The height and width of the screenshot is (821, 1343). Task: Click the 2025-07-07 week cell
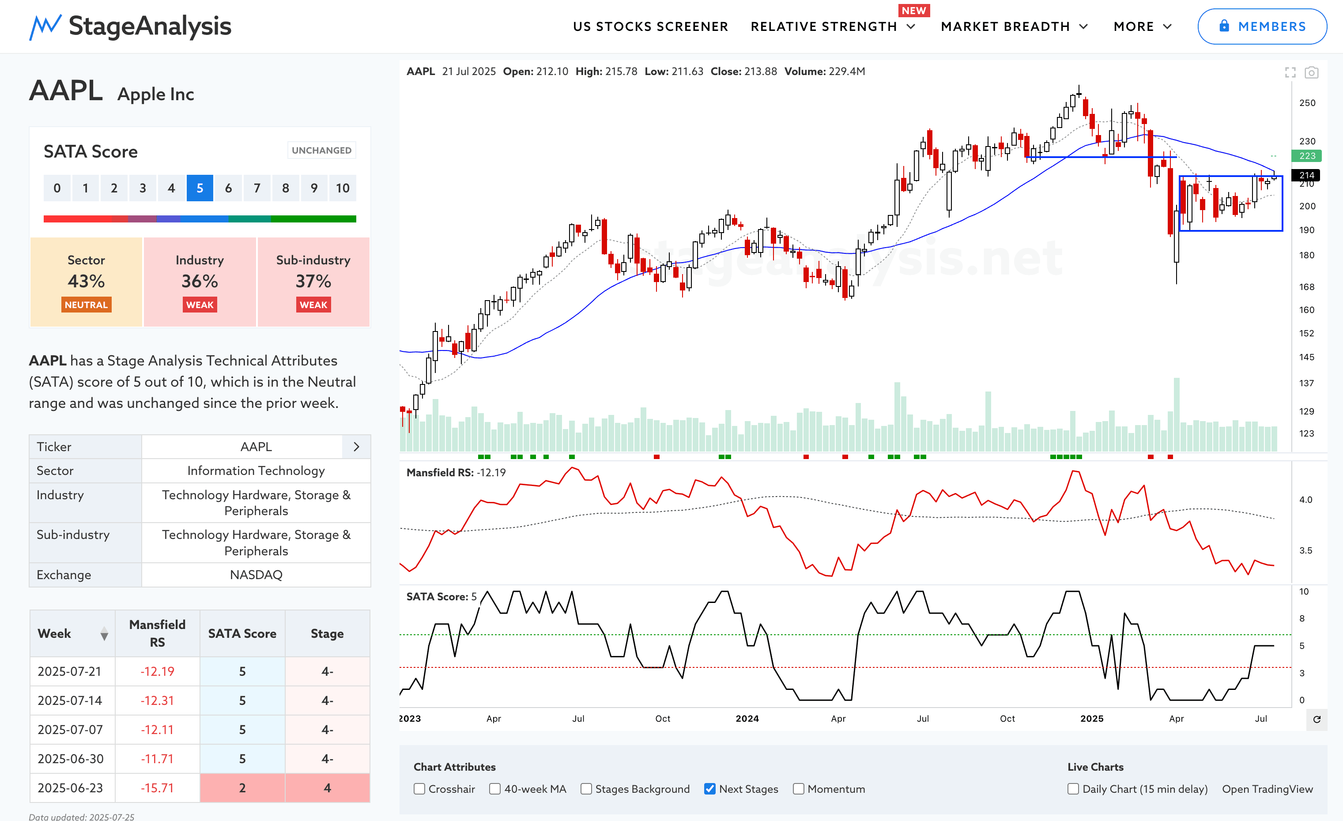(x=72, y=730)
